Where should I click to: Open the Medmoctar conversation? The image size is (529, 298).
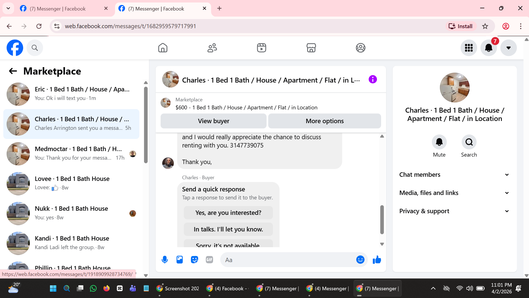[x=71, y=154]
